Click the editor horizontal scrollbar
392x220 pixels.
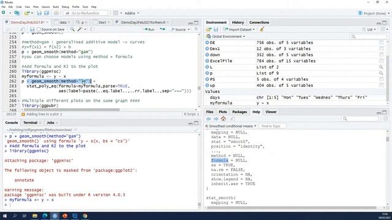pos(72,110)
